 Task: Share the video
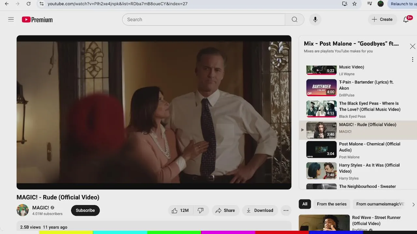click(225, 210)
